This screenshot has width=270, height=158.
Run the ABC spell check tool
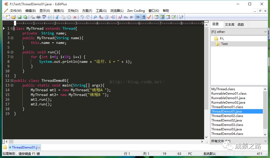[44, 17]
